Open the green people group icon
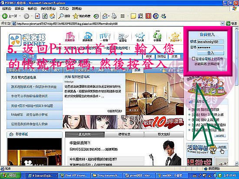This screenshot has height=179, width=239. coord(157,36)
